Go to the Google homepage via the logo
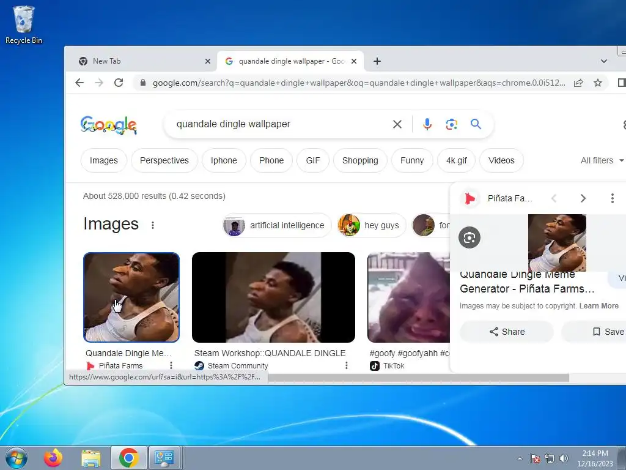 [109, 125]
